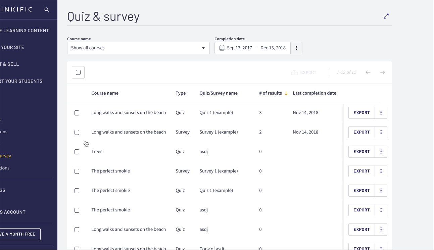The width and height of the screenshot is (434, 250).
Task: Open more options for smokie Quiz 1 row
Action: click(381, 191)
